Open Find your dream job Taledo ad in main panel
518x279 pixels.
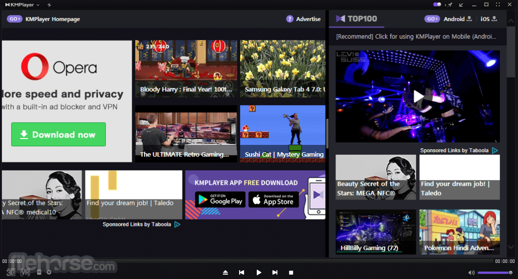pyautogui.click(x=133, y=195)
